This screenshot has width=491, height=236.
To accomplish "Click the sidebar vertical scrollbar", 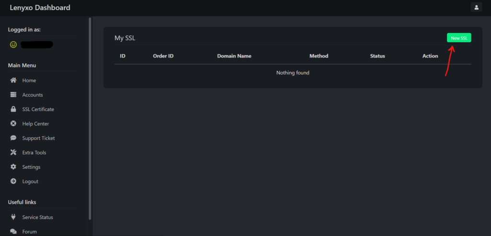I will click(x=90, y=118).
